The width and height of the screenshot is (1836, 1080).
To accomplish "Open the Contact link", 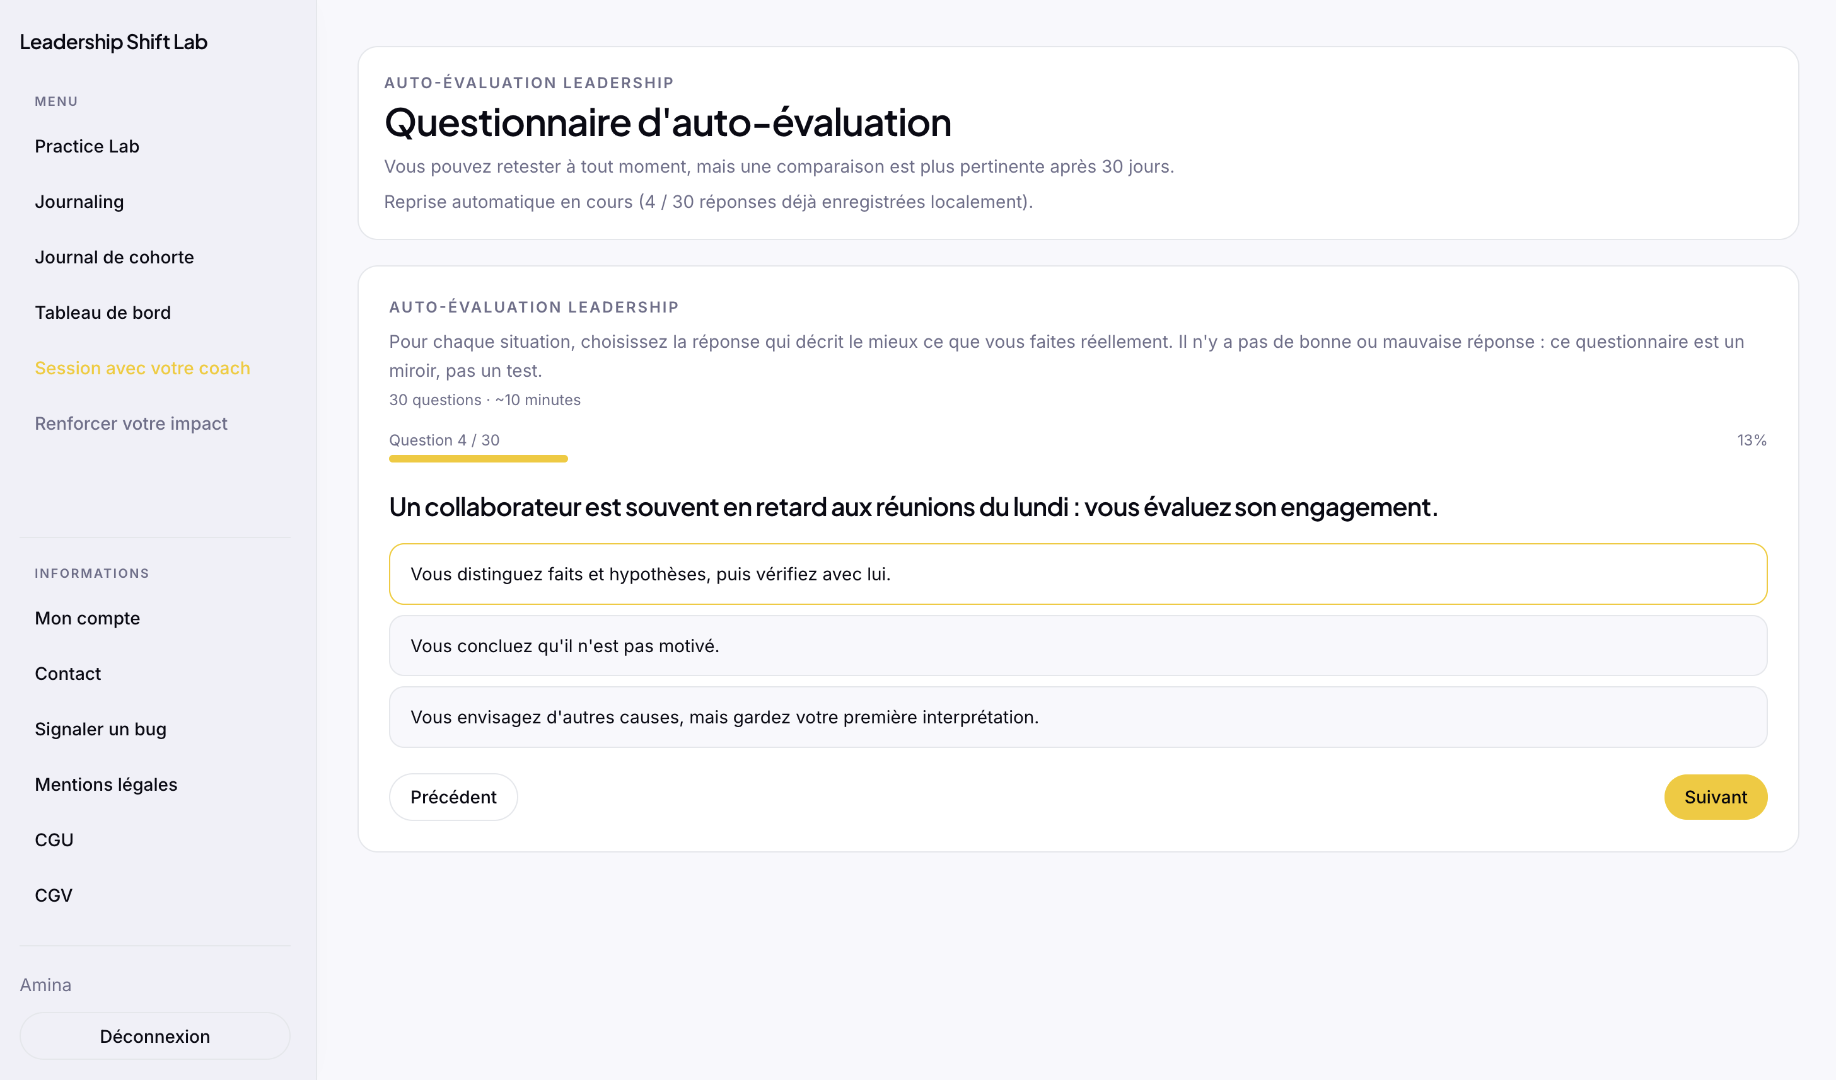I will coord(67,674).
